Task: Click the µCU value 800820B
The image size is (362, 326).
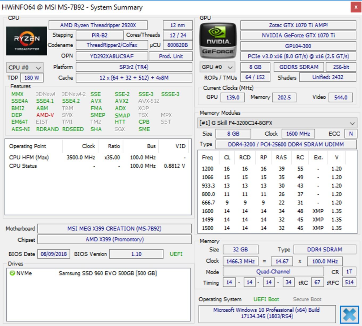Action: click(178, 45)
